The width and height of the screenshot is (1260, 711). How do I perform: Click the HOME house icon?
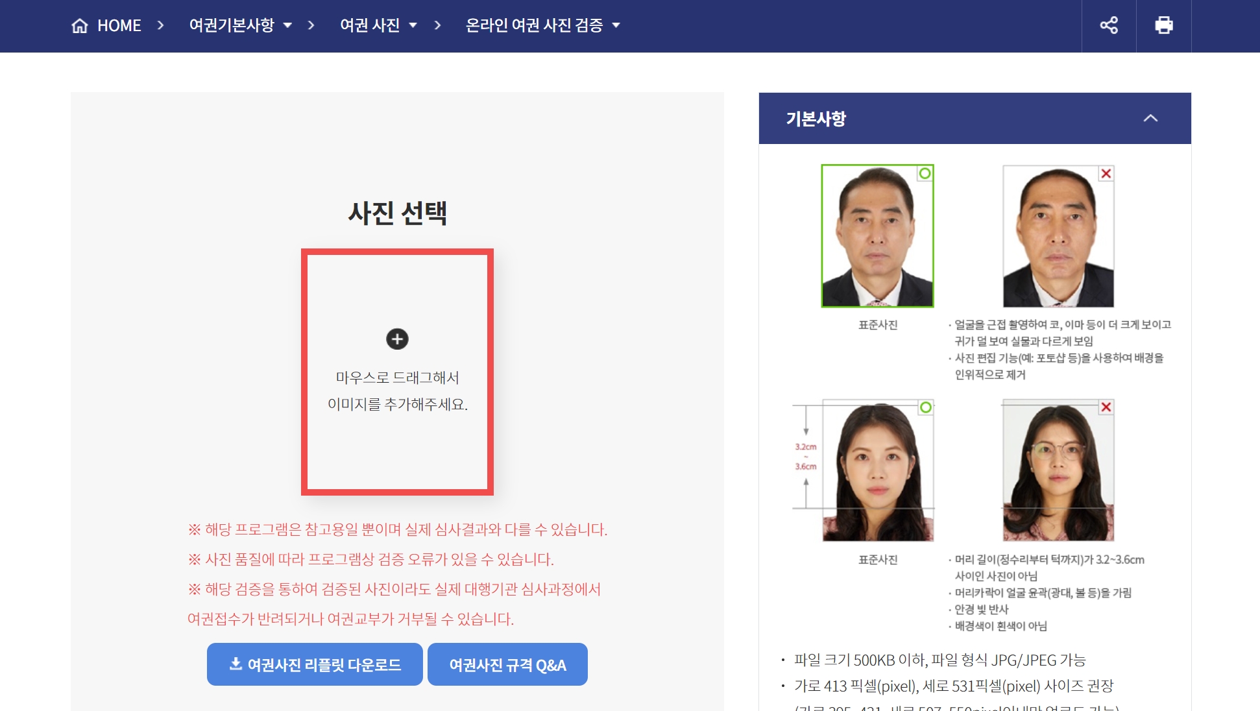point(80,25)
